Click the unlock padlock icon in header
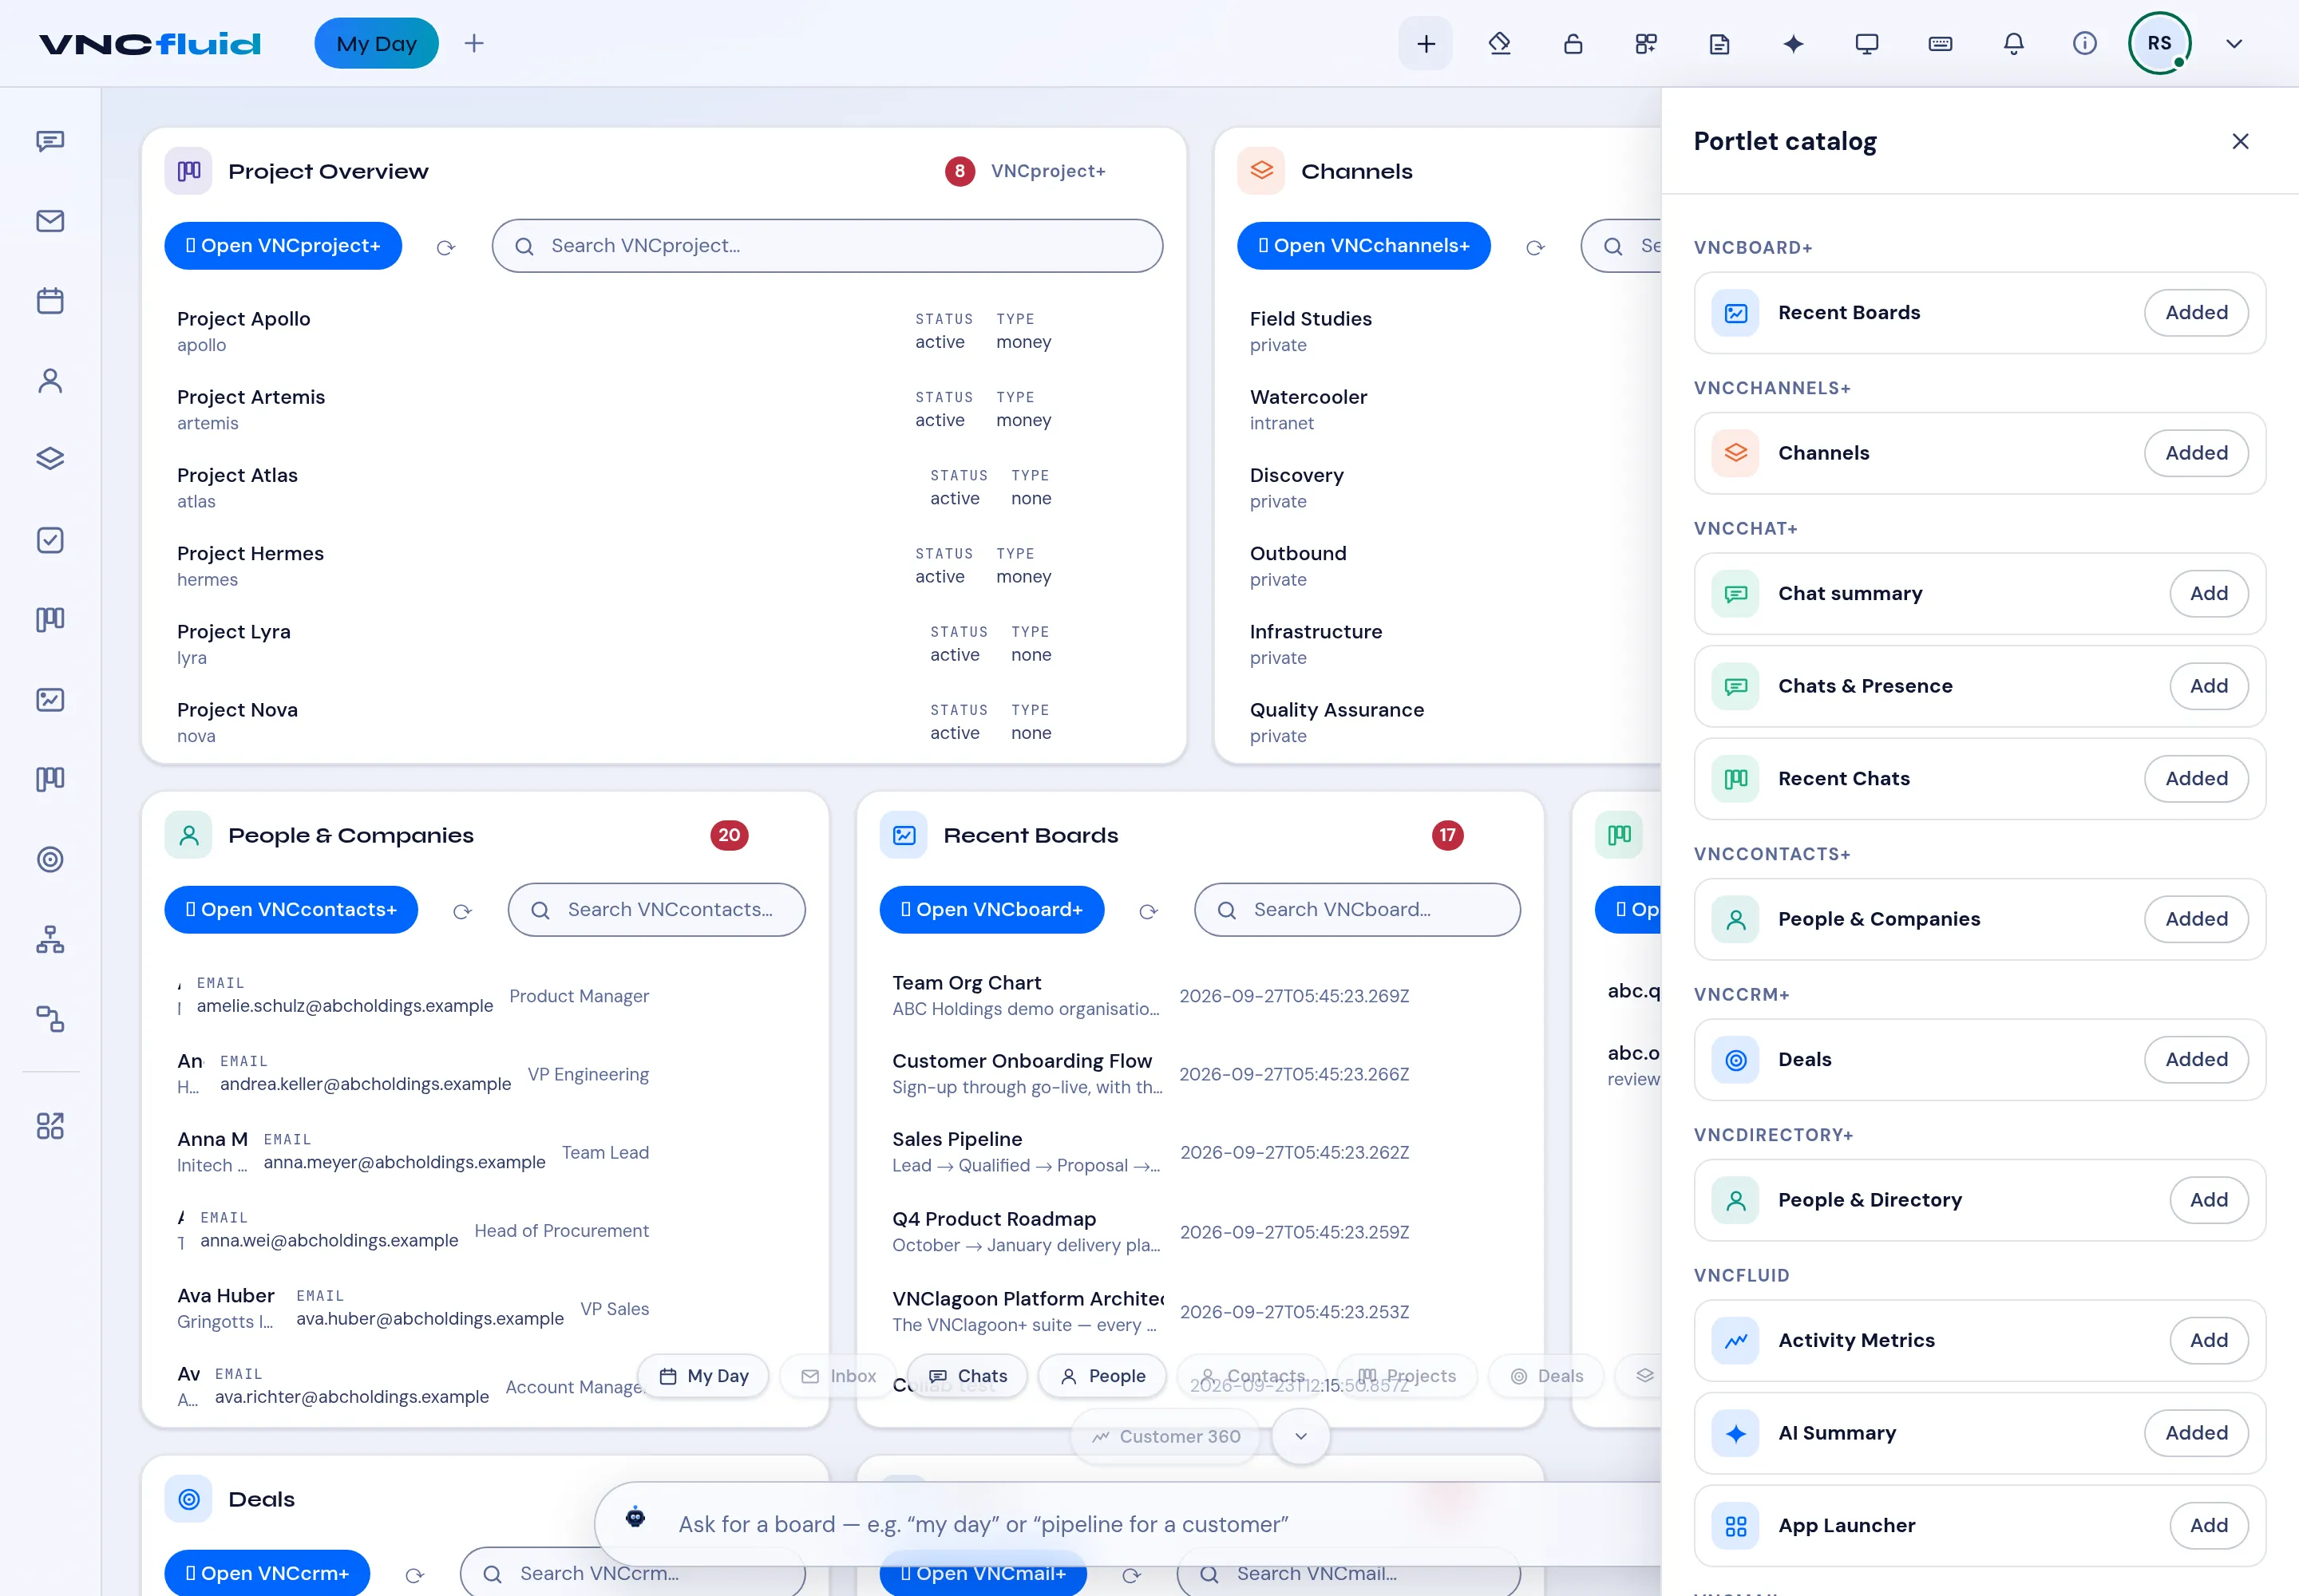 pyautogui.click(x=1573, y=44)
